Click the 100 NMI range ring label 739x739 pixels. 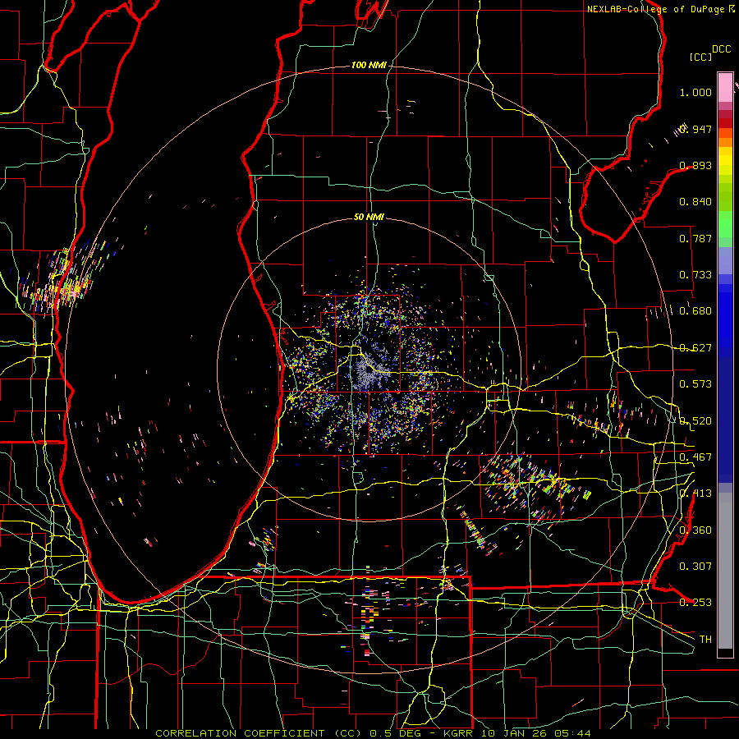click(369, 65)
